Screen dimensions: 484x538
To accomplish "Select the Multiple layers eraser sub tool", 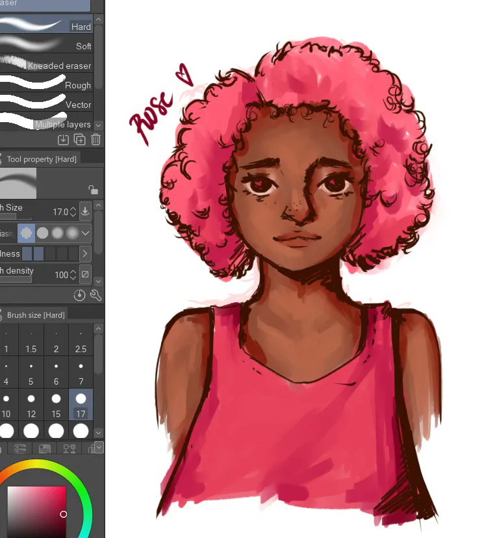I will pyautogui.click(x=46, y=121).
